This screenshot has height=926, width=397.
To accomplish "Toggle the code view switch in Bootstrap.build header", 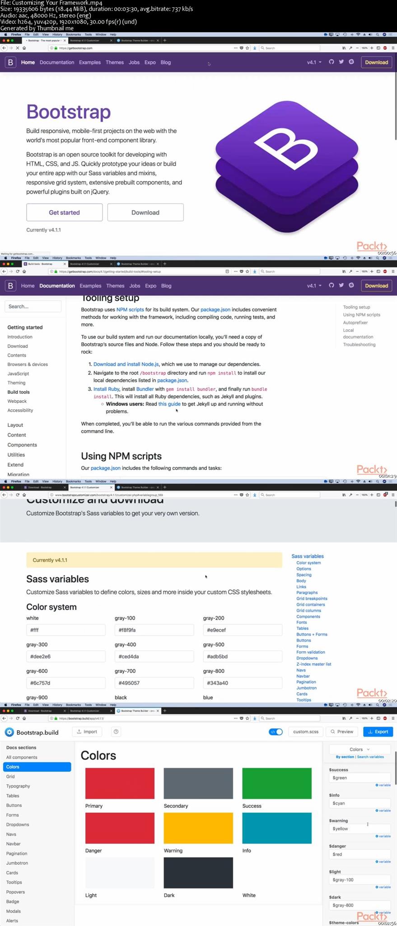I will [x=276, y=732].
